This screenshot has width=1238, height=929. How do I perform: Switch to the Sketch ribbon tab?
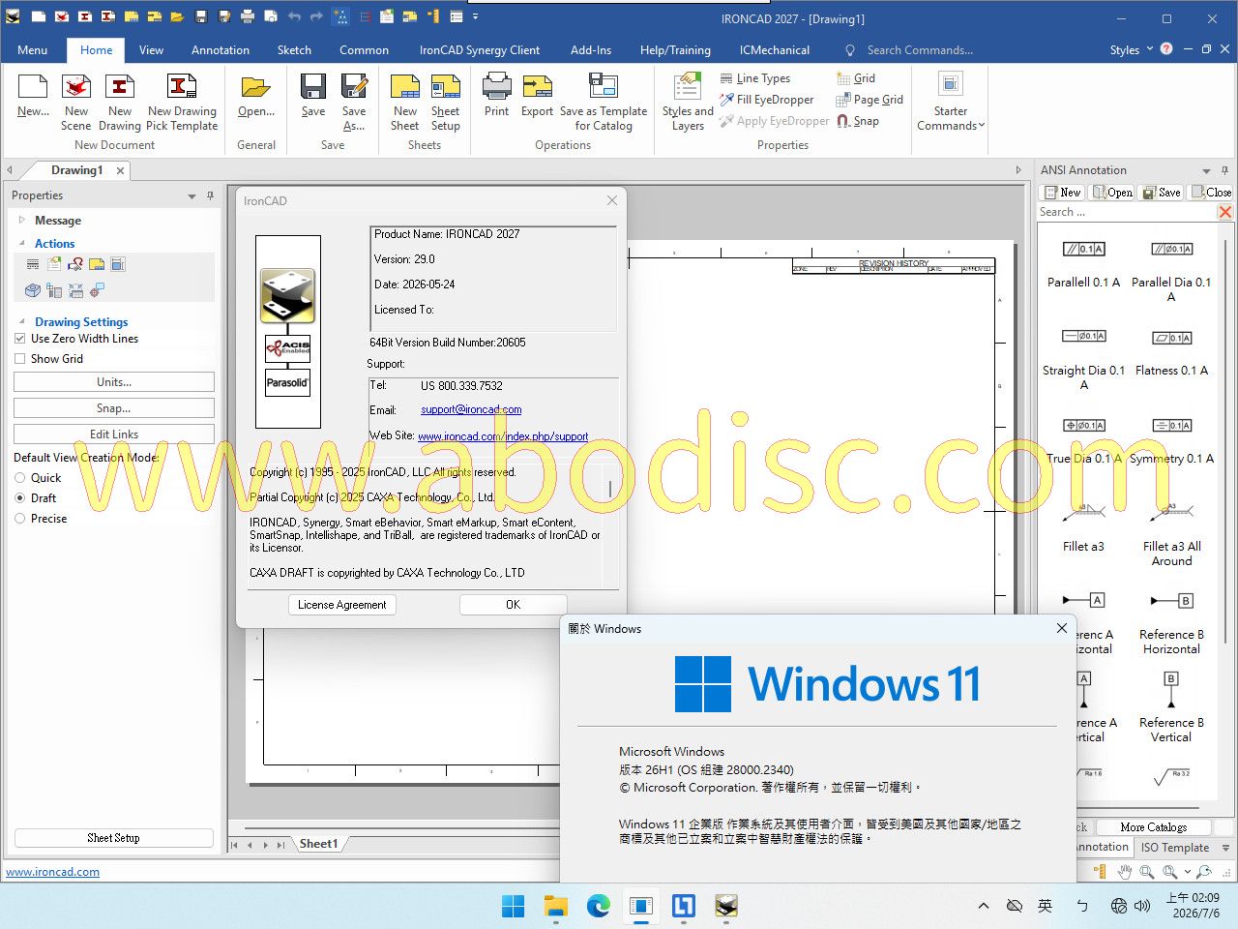coord(294,50)
